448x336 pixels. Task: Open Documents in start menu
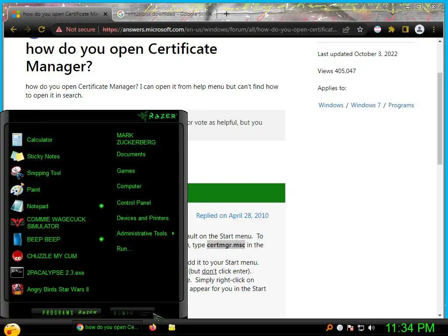tap(131, 154)
